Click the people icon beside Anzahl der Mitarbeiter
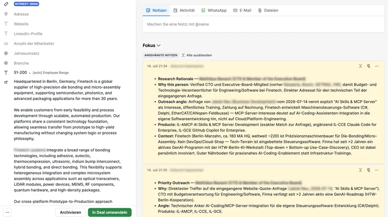This screenshot has height=217, width=388. 6,44
